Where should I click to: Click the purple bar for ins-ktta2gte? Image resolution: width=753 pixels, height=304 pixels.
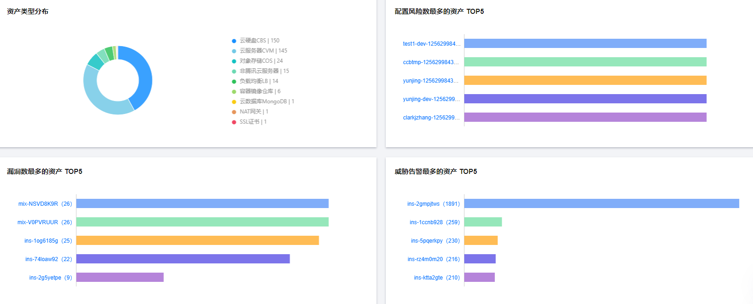tap(480, 277)
